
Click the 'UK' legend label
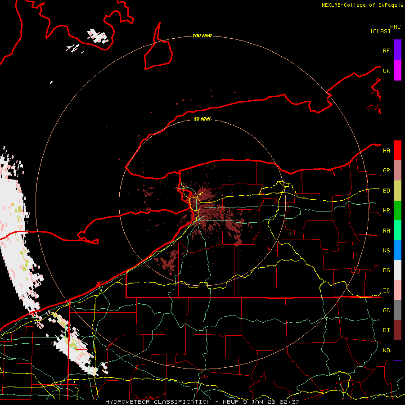[x=386, y=71]
